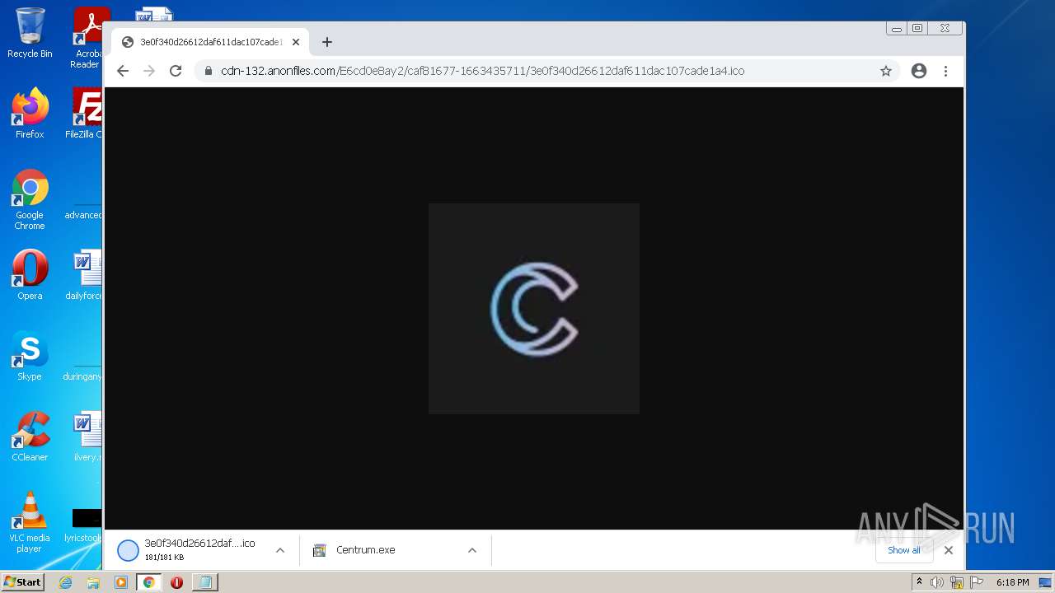This screenshot has height=593, width=1055.
Task: Open the Recycle Bin desktop icon
Action: point(30,33)
